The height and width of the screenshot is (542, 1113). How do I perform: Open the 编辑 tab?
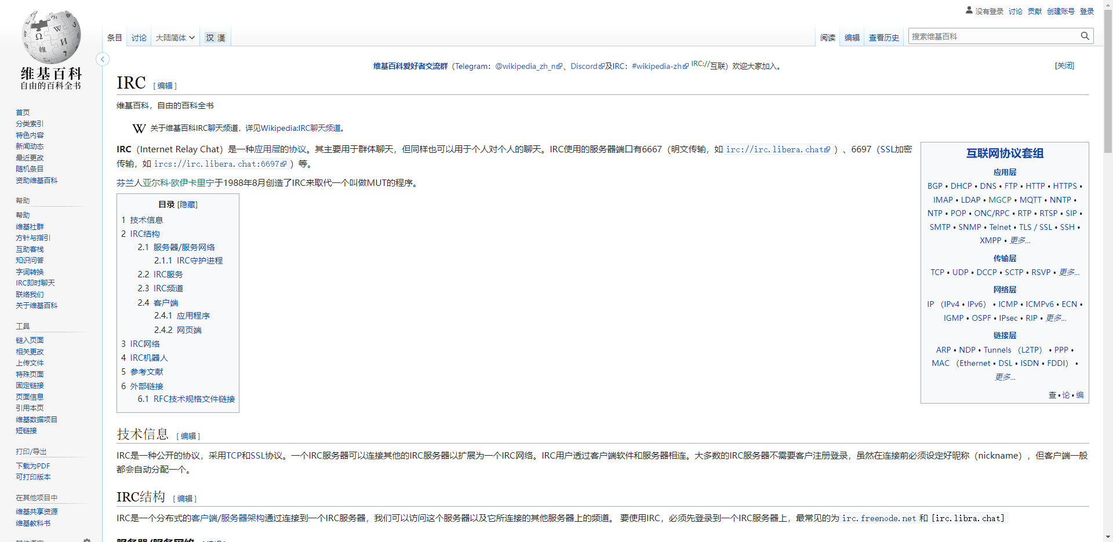(x=852, y=38)
